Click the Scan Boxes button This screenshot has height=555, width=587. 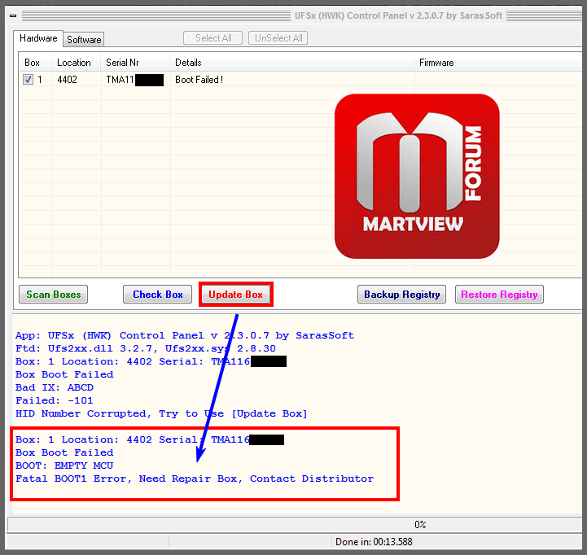point(54,294)
